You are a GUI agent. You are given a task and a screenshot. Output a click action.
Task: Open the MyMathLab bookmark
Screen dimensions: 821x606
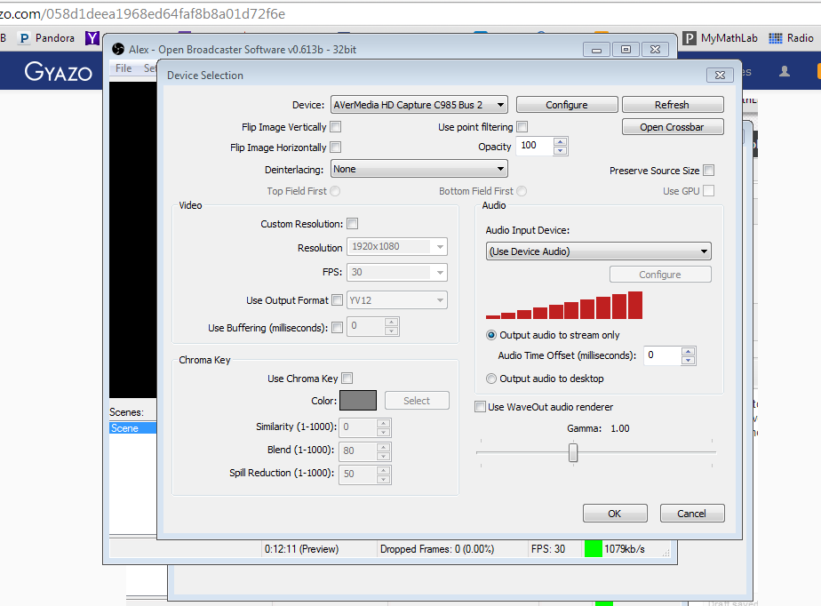coord(721,38)
